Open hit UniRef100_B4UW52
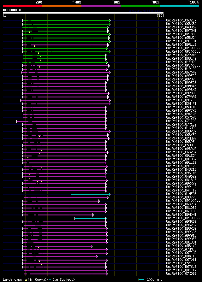 [x=181, y=27]
